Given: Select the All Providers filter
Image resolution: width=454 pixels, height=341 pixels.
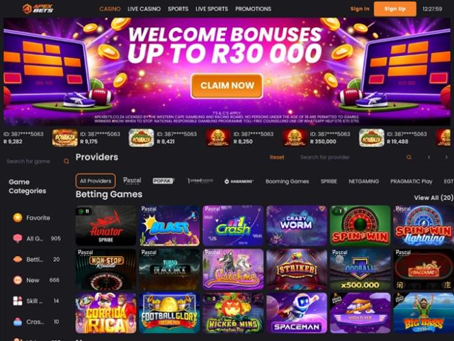Looking at the screenshot, I should click(96, 181).
